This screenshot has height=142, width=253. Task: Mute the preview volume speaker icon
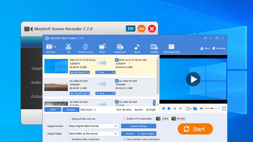201,109
